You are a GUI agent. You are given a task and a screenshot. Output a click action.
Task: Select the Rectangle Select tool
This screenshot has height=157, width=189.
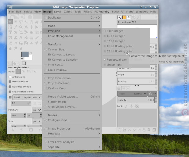click(x=10, y=22)
